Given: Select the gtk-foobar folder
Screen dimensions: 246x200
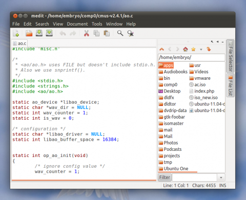Looking at the screenshot, I should 172,117.
